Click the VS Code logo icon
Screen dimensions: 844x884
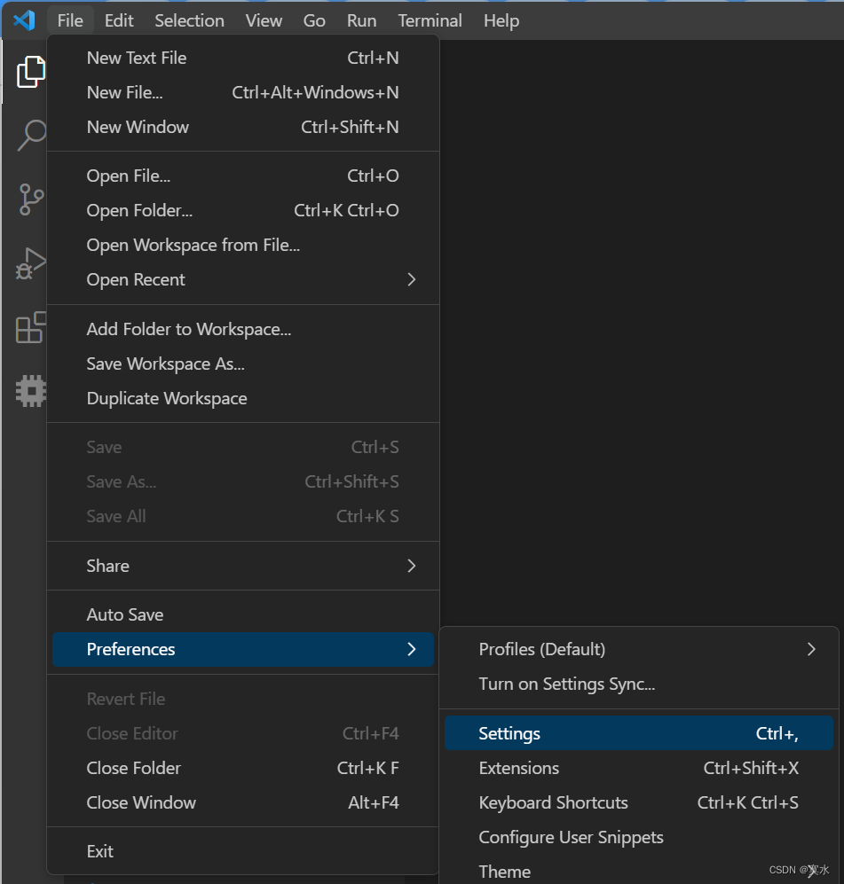[x=24, y=20]
